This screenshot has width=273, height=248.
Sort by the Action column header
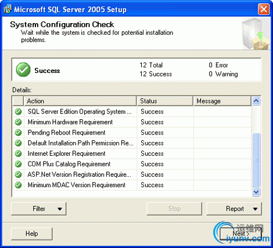pos(80,101)
